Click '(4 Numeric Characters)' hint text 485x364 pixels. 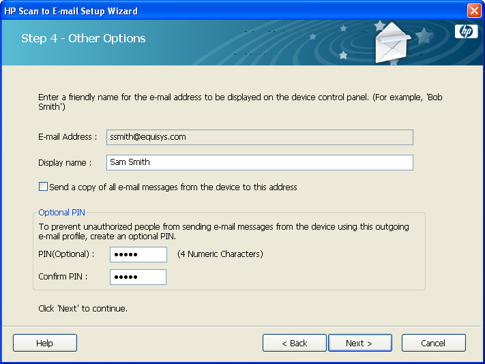pos(220,254)
